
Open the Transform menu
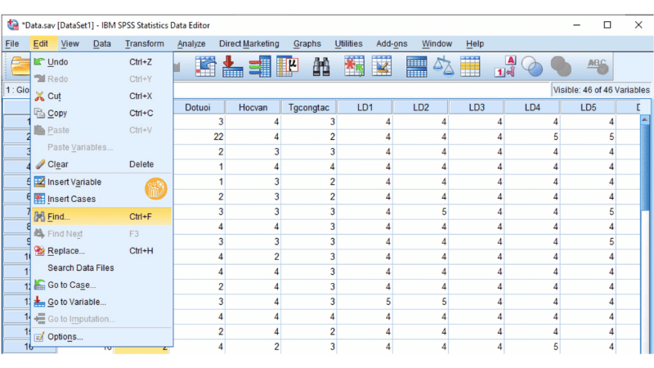tap(144, 43)
